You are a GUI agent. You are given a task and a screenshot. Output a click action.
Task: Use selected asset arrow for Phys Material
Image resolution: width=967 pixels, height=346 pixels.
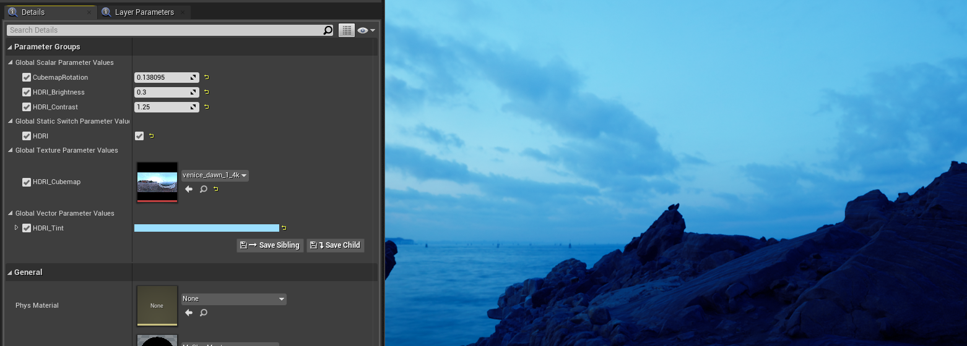coord(189,313)
